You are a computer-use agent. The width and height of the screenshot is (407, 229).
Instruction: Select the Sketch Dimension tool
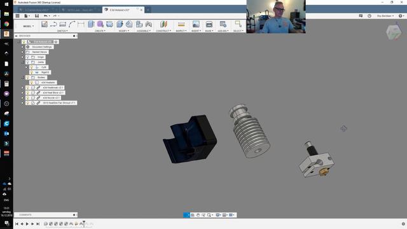coord(81,24)
